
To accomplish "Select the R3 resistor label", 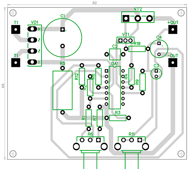I will pyautogui.click(x=117, y=113).
